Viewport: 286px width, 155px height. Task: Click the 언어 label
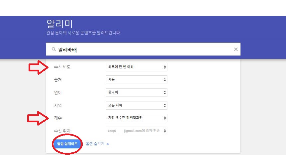tap(58, 93)
